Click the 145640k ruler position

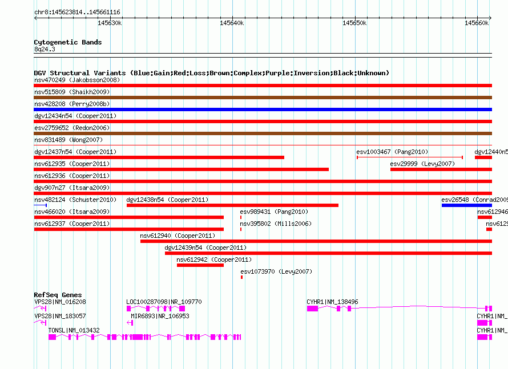232,23
